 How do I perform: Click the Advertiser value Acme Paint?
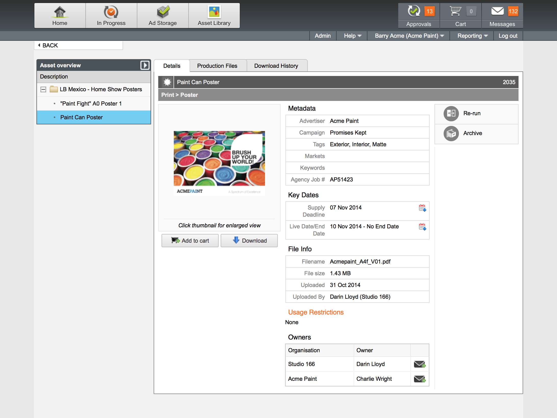pyautogui.click(x=344, y=121)
